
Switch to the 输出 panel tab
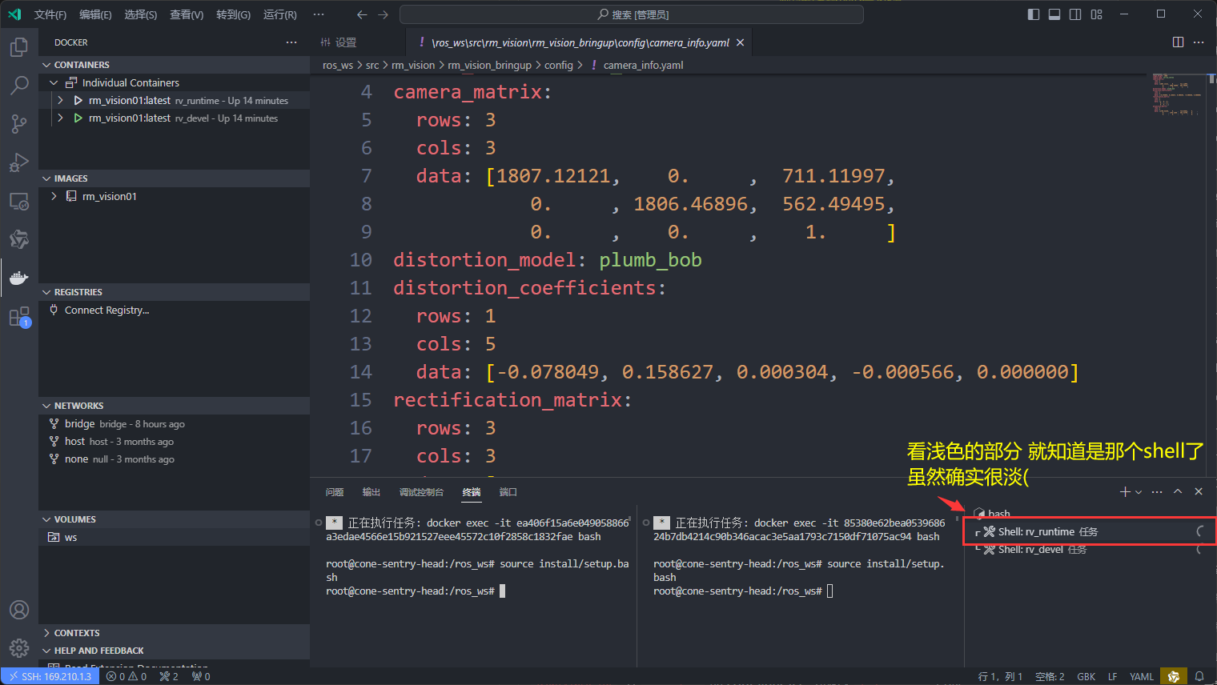coord(371,492)
